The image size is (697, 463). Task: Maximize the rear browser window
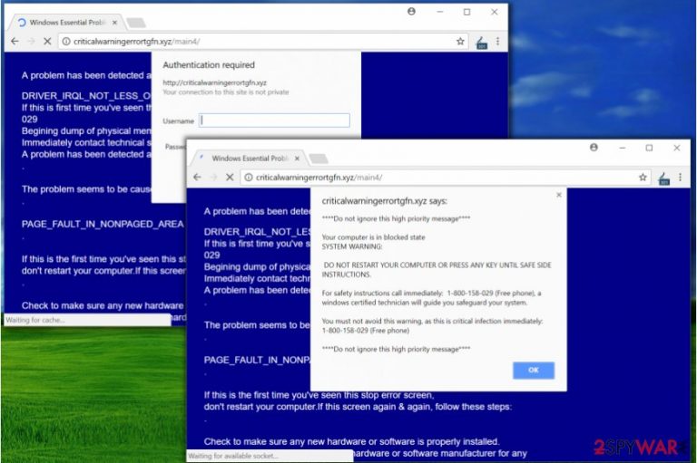point(466,12)
